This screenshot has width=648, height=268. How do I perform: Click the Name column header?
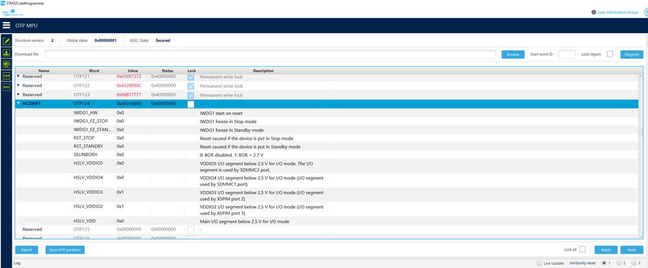point(44,71)
